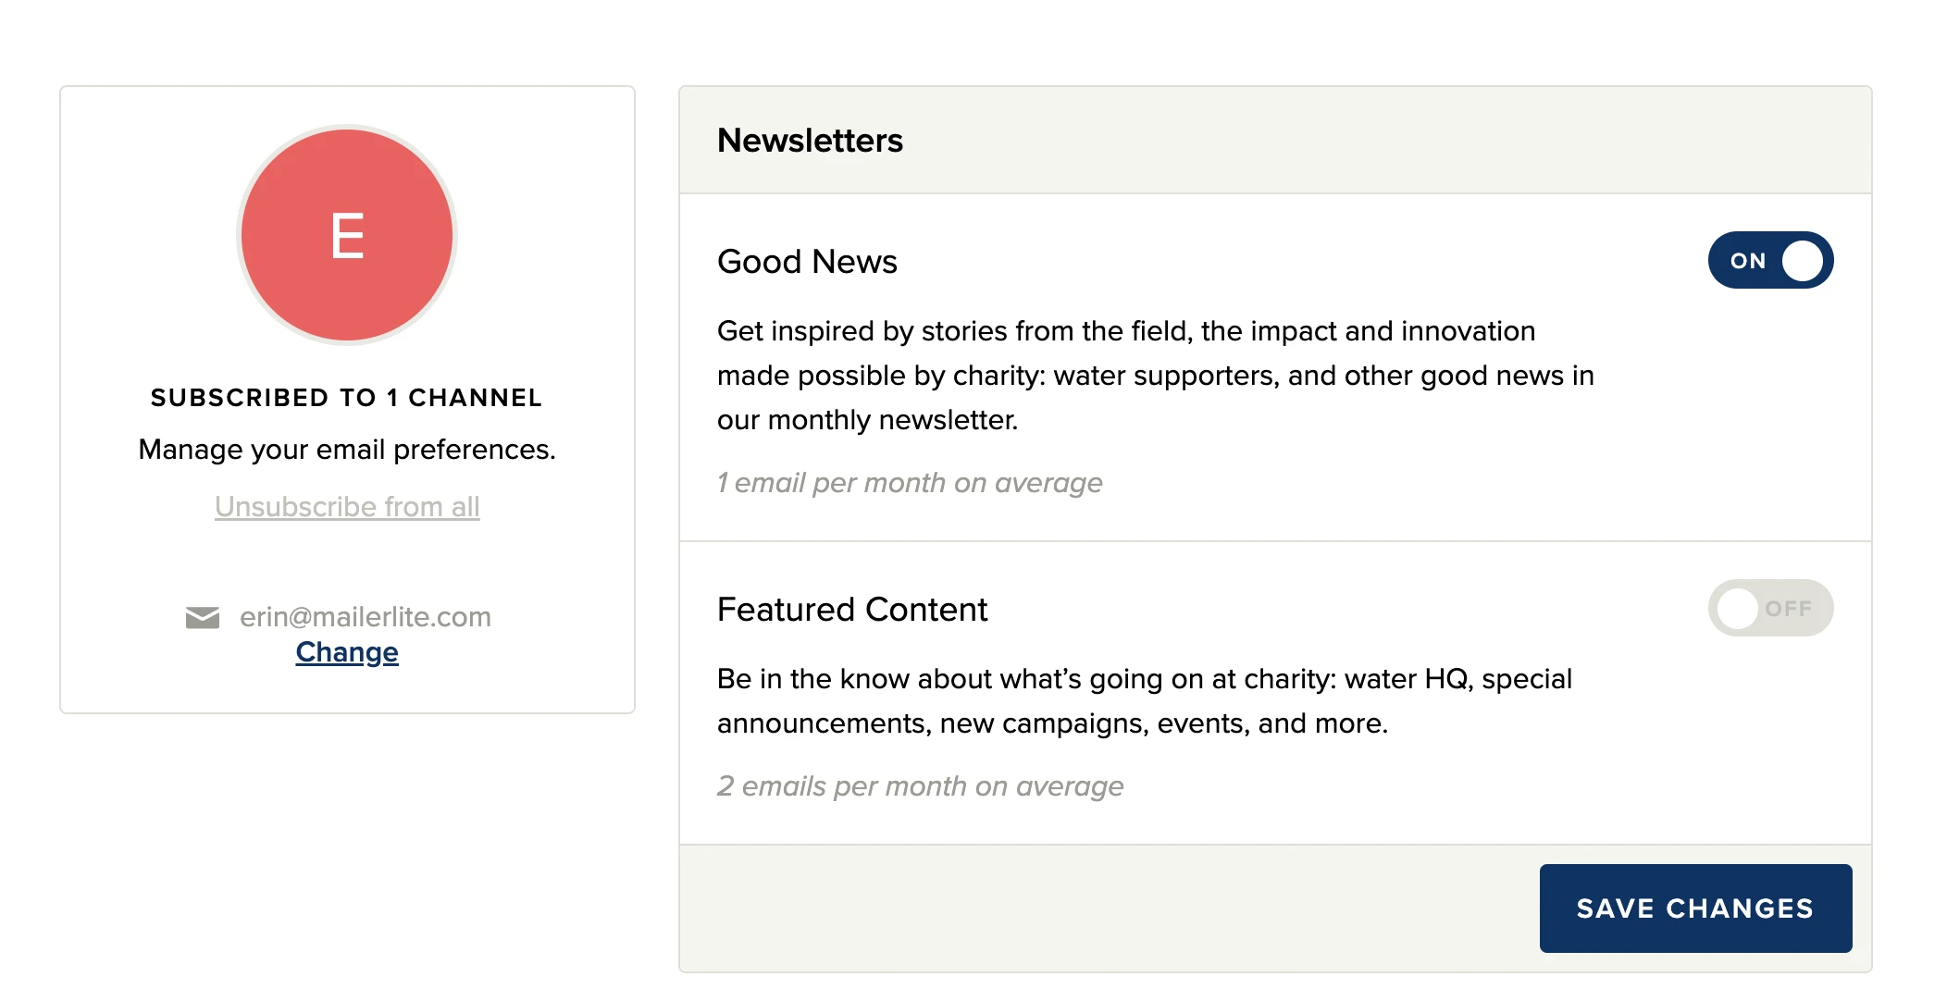This screenshot has height=1001, width=1947.
Task: Click the envelope mail icon
Action: (x=202, y=617)
